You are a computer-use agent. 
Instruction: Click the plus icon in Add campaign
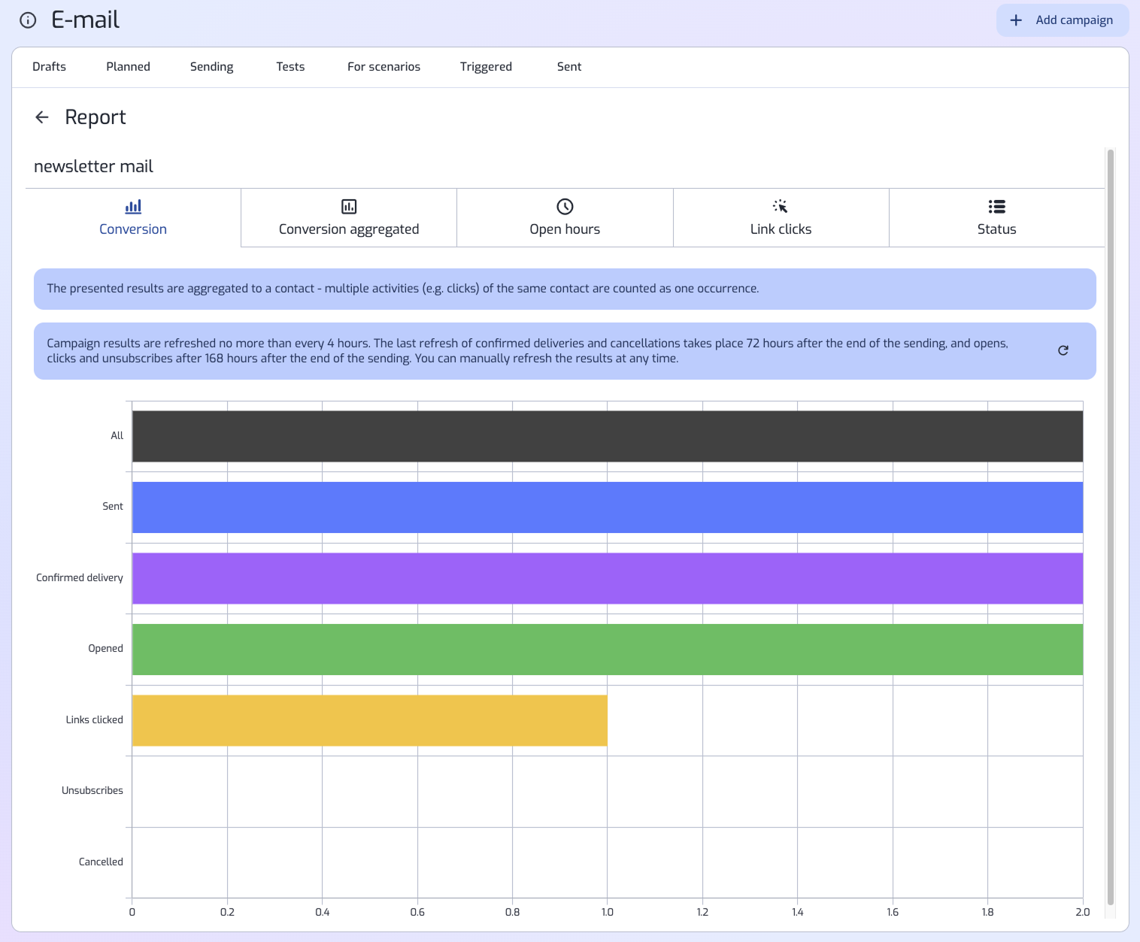(1016, 20)
